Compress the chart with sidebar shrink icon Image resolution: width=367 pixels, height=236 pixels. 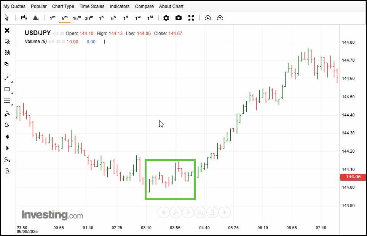tap(7, 171)
